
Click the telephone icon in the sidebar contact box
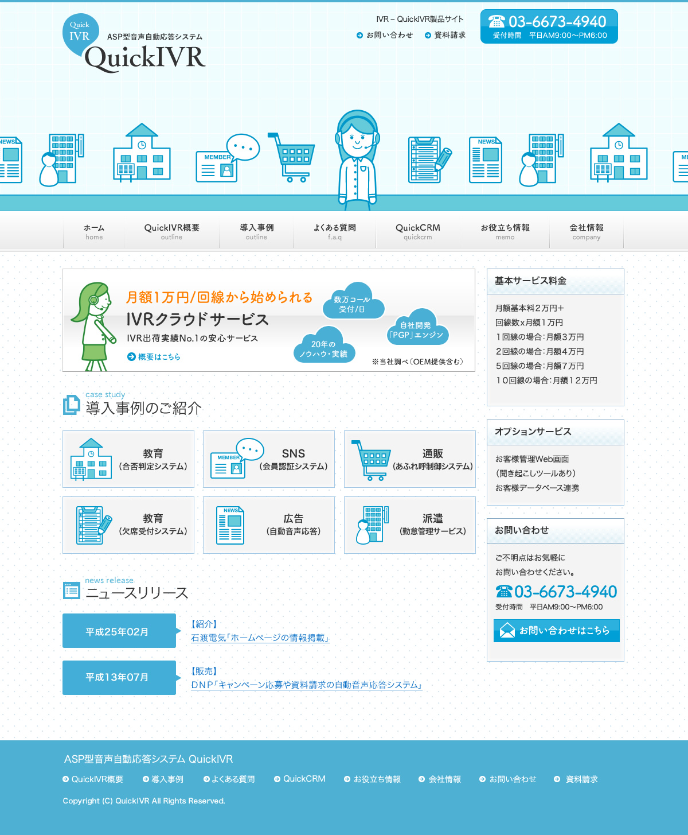504,591
